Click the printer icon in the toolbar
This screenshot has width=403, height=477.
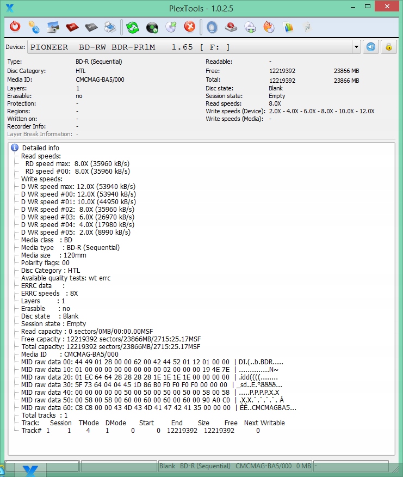click(x=110, y=27)
